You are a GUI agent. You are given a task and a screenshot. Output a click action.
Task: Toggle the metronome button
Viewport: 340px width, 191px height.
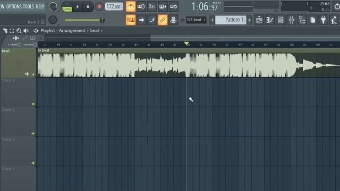(131, 6)
